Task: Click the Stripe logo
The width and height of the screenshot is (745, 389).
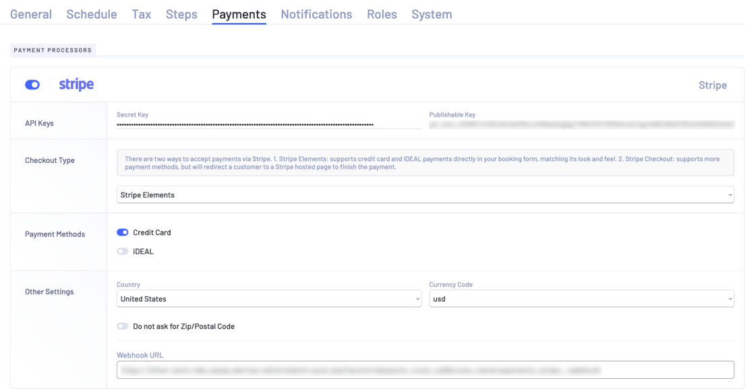Action: coord(76,84)
